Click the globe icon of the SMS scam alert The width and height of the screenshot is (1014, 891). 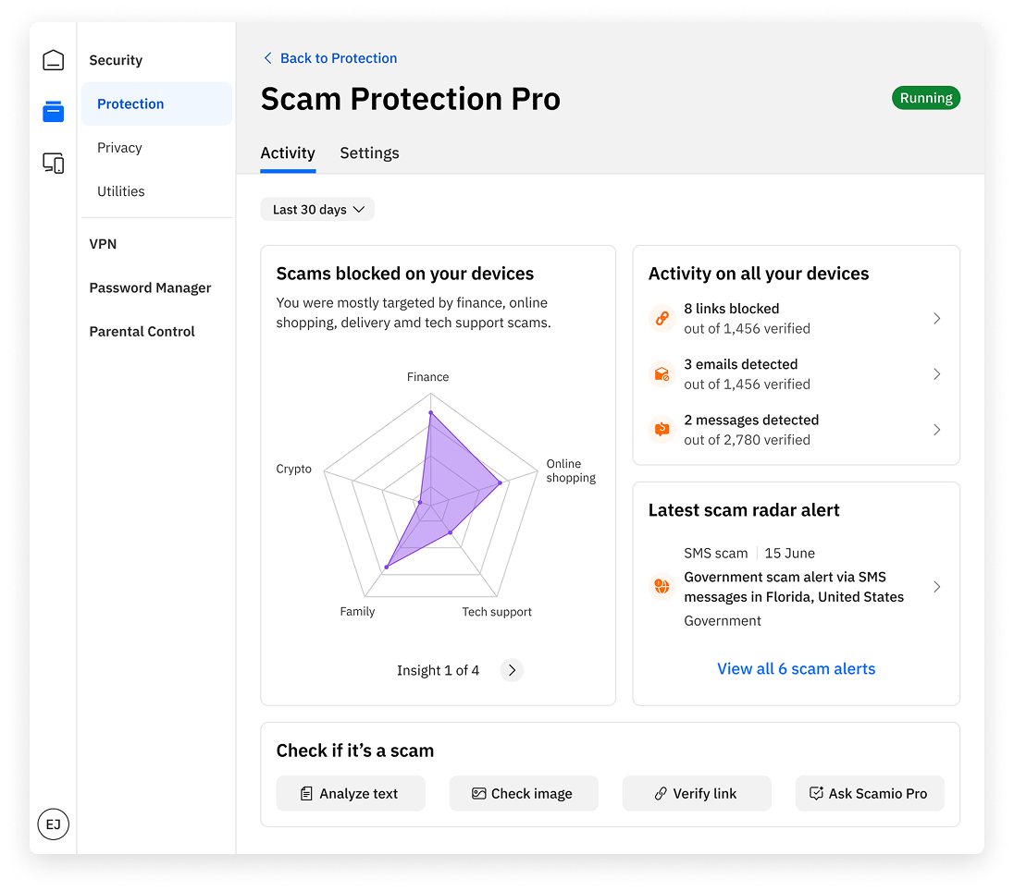coord(662,586)
